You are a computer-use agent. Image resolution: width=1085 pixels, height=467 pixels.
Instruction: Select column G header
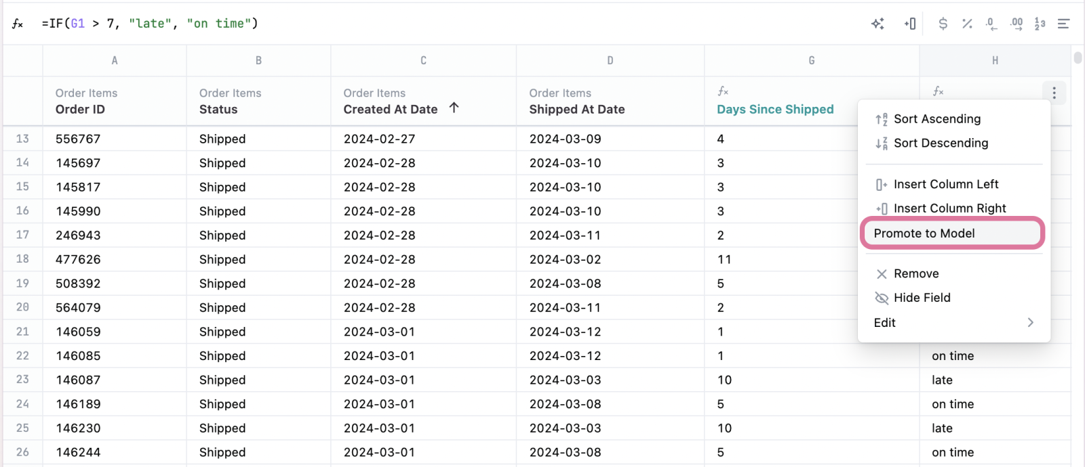812,61
